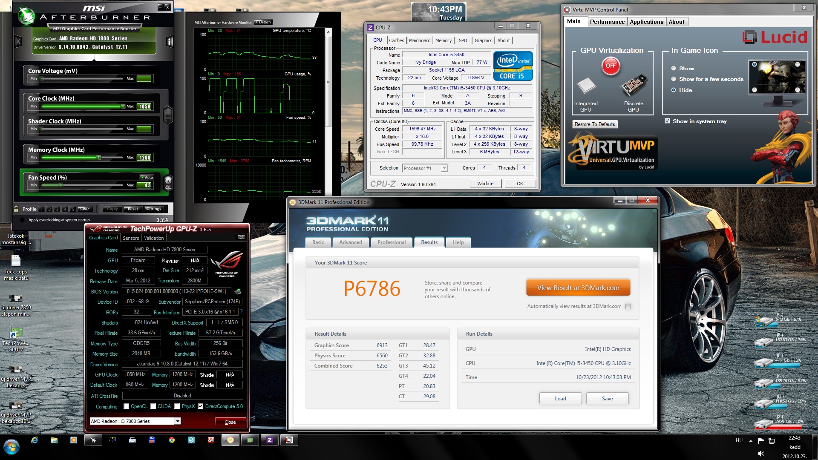Select the Show in-game icon option
This screenshot has width=818, height=460.
674,68
